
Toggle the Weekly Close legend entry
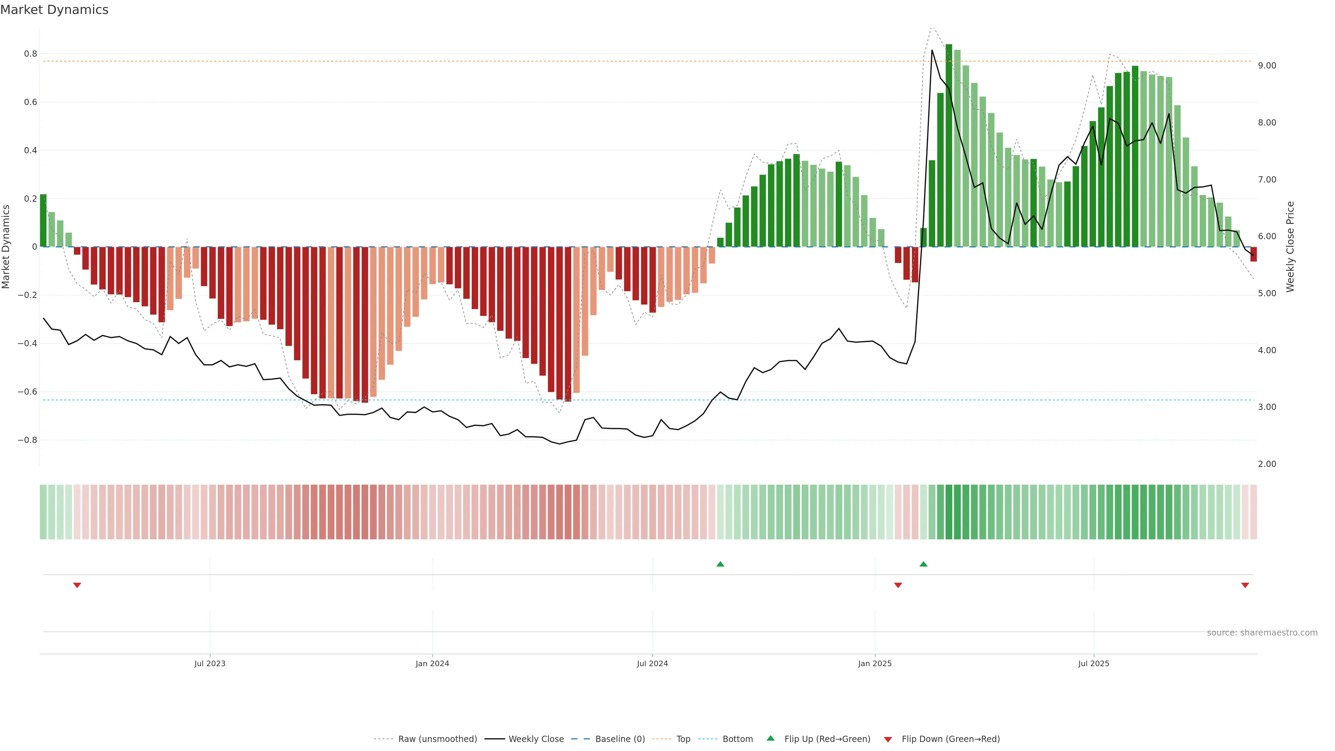coord(536,739)
